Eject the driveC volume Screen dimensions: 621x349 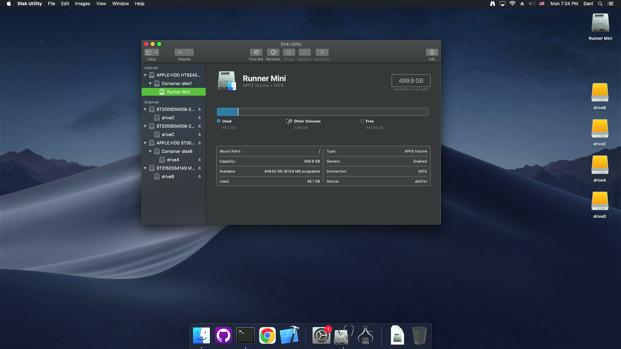coord(200,134)
